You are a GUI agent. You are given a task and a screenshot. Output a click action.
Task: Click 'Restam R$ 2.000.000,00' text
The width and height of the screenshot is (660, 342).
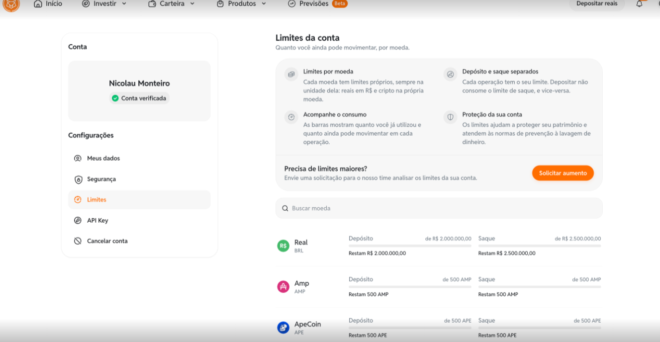(x=377, y=254)
